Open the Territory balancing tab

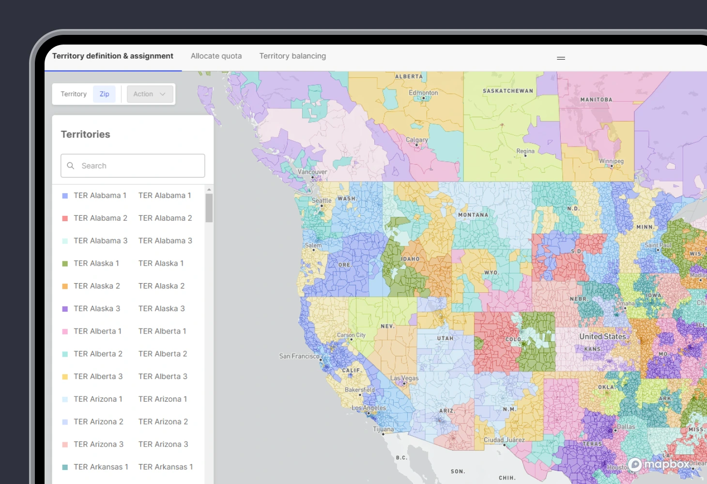click(292, 56)
